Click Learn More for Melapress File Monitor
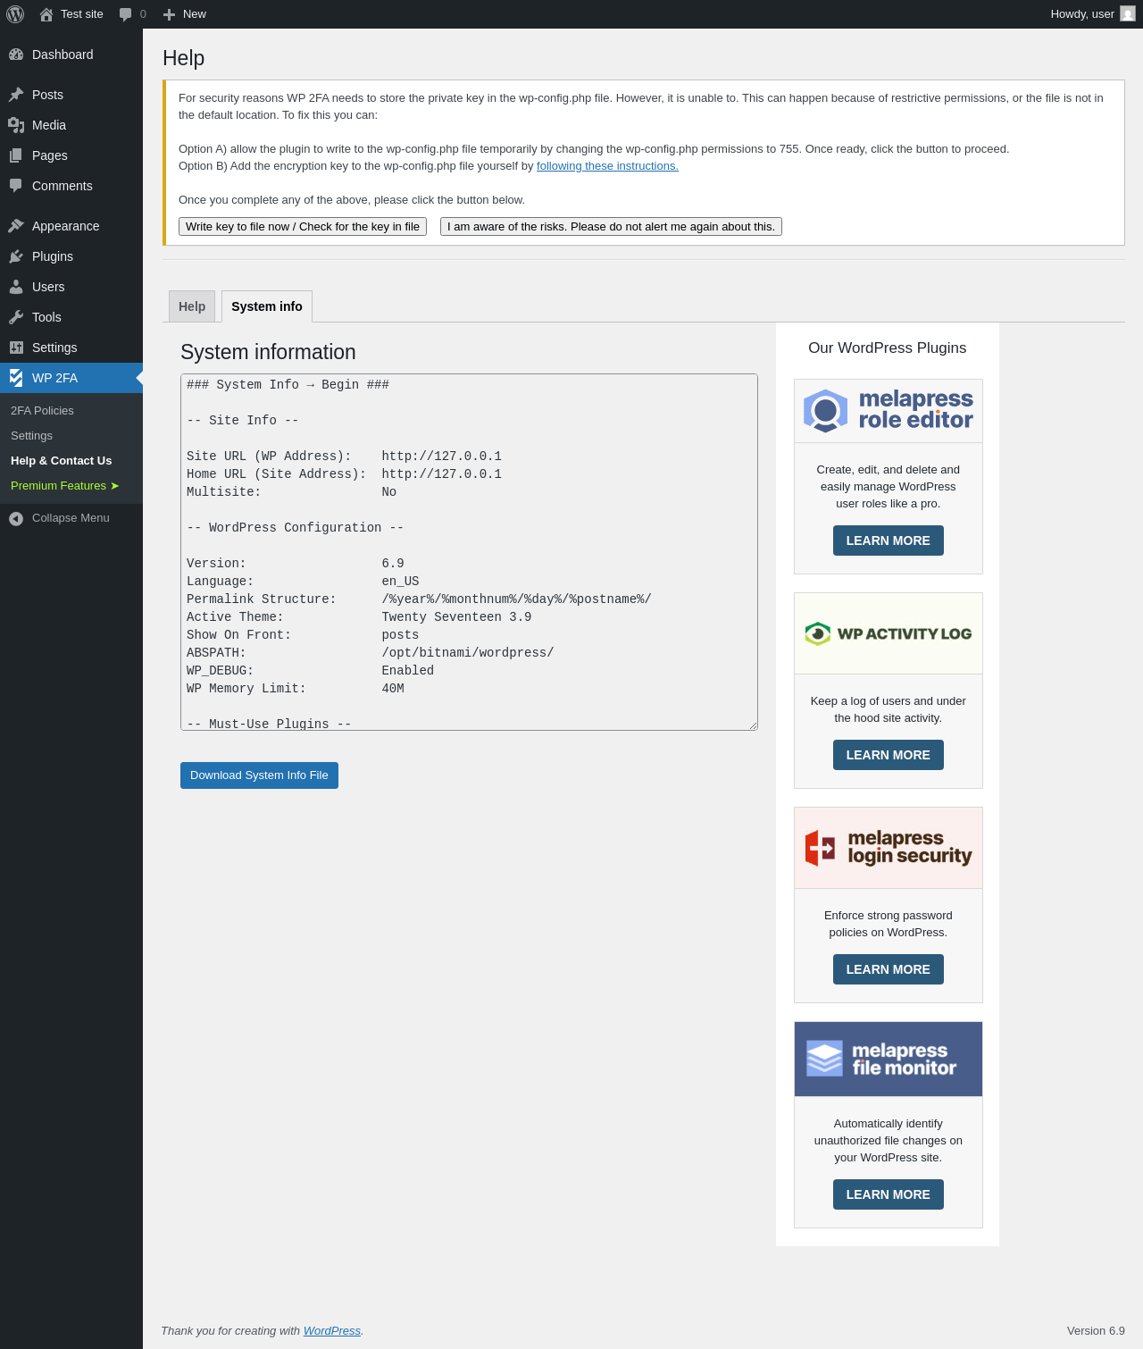The height and width of the screenshot is (1349, 1143). [x=889, y=1194]
